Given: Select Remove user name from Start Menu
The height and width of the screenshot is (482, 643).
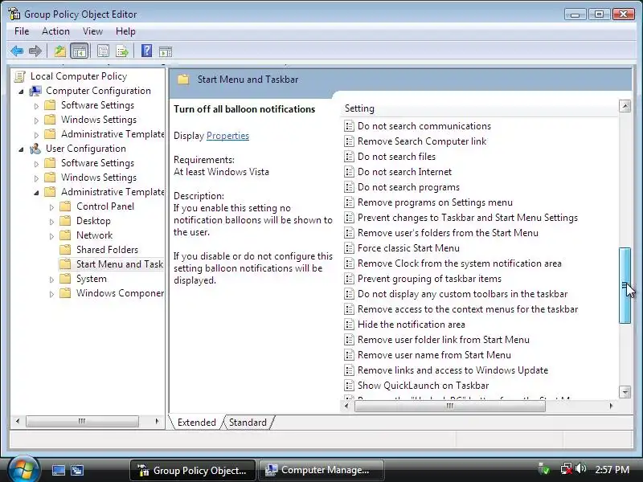Looking at the screenshot, I should coord(434,355).
